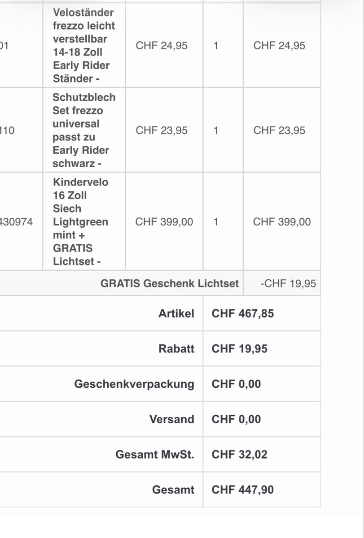Click the CHF 24,95 unit price
The height and width of the screenshot is (538, 364).
pos(162,45)
